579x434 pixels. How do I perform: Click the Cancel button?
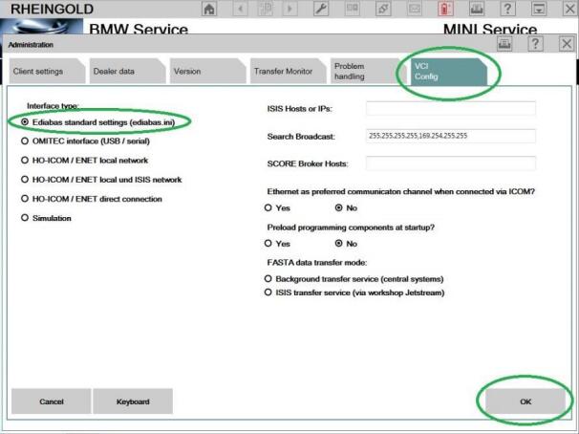[x=52, y=401]
